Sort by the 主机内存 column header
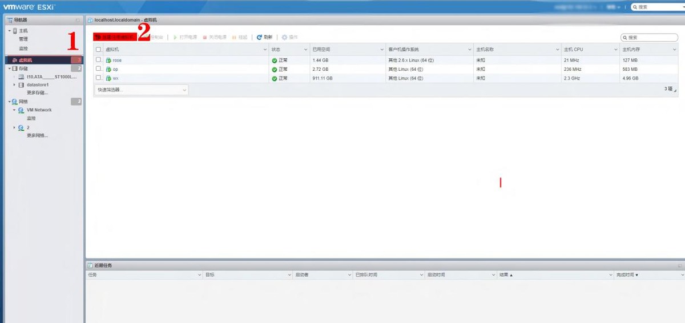 [650, 50]
